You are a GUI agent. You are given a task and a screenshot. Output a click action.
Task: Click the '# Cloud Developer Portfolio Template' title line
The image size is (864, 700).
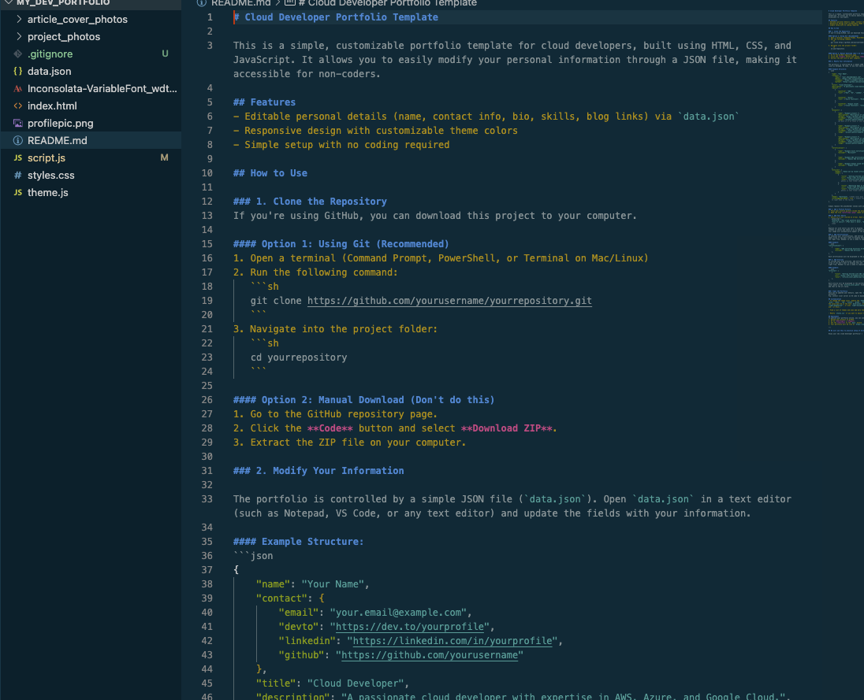tap(336, 17)
